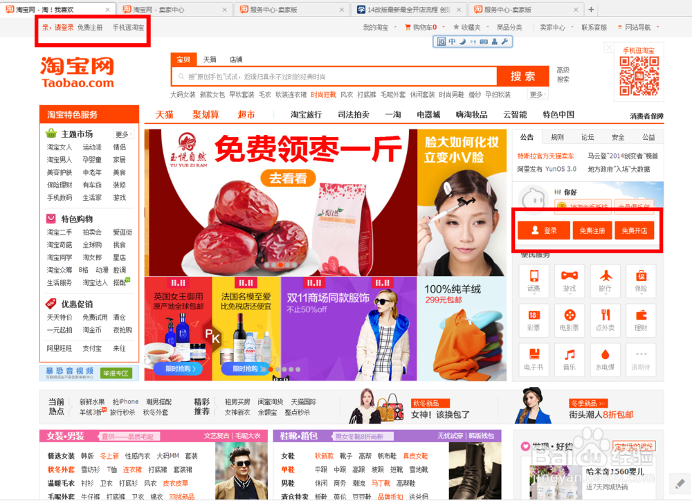Click the 主题市场 basket icon
The width and height of the screenshot is (692, 501).
[x=51, y=133]
